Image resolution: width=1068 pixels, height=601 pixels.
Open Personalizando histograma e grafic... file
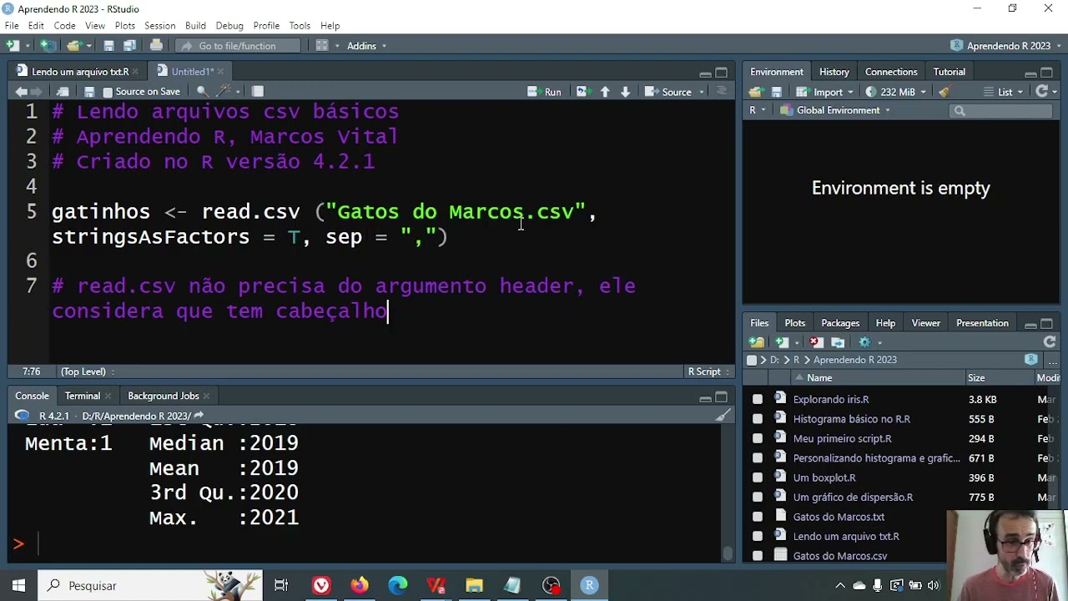tap(876, 458)
